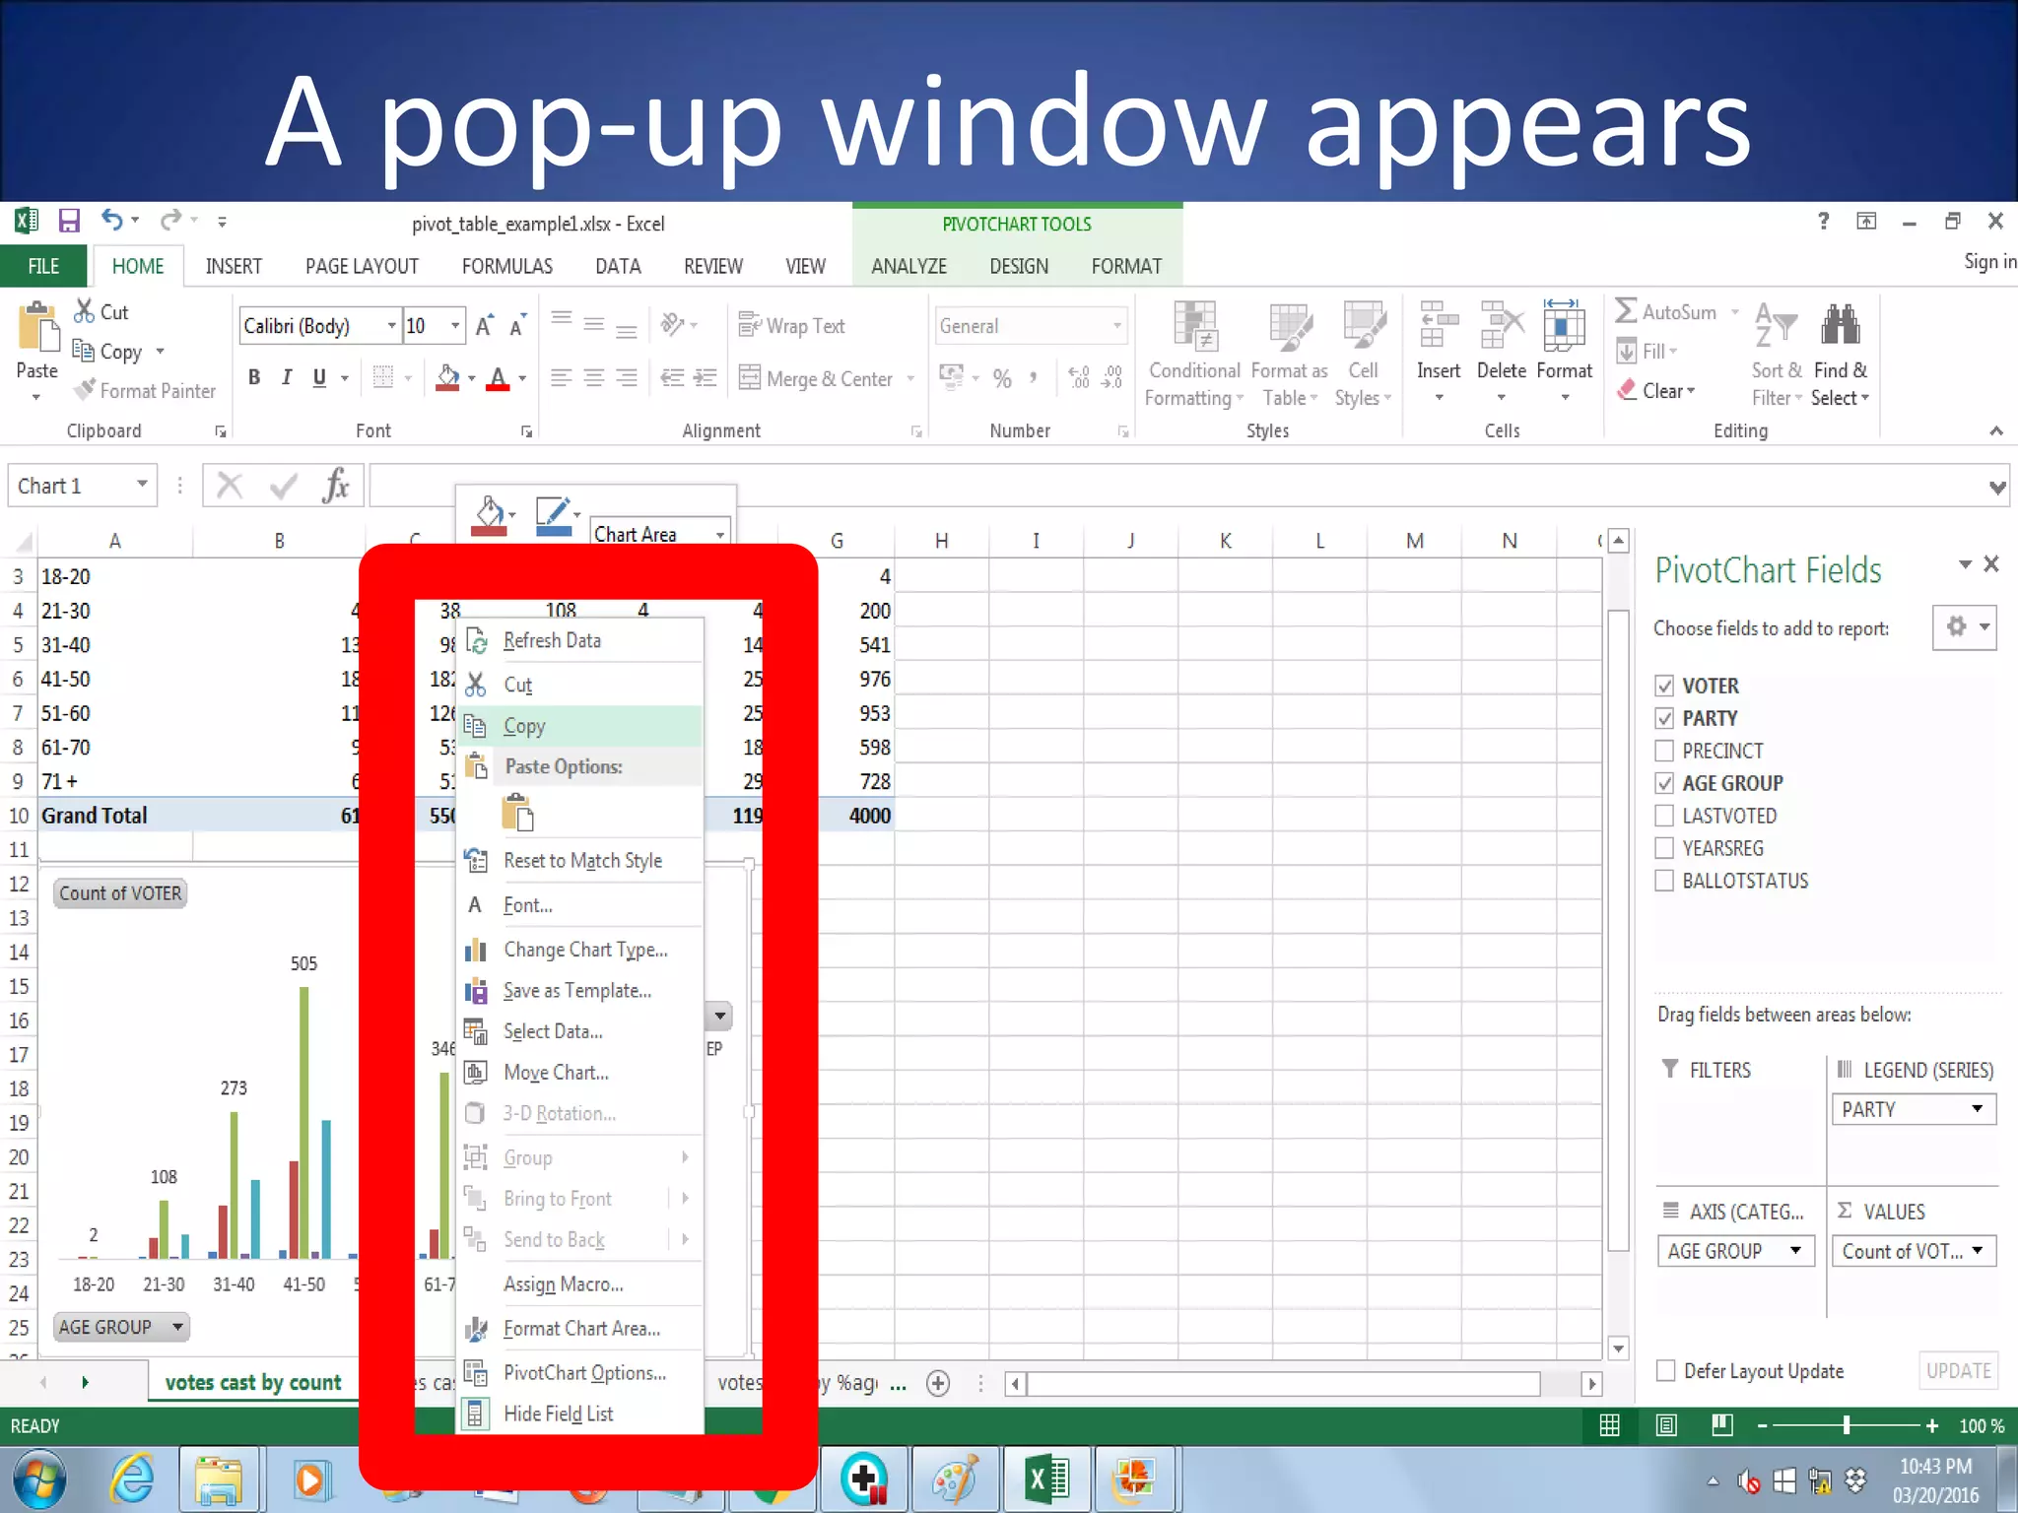Check the LASTVOTED field checkbox
This screenshot has height=1513, width=2018.
tap(1664, 816)
